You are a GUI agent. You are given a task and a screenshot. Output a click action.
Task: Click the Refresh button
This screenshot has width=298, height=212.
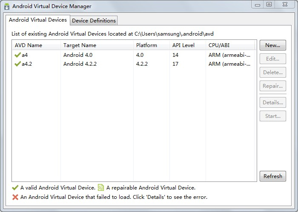point(273,176)
